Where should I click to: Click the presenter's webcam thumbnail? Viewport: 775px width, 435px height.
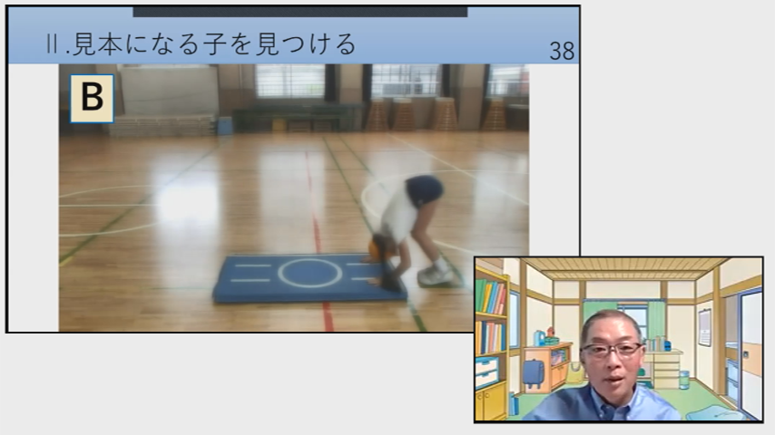pyautogui.click(x=618, y=339)
